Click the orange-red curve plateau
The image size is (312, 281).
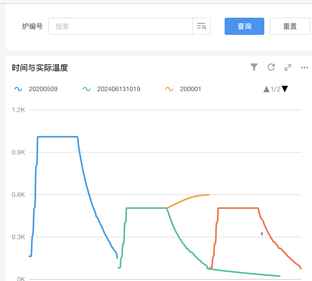click(238, 208)
